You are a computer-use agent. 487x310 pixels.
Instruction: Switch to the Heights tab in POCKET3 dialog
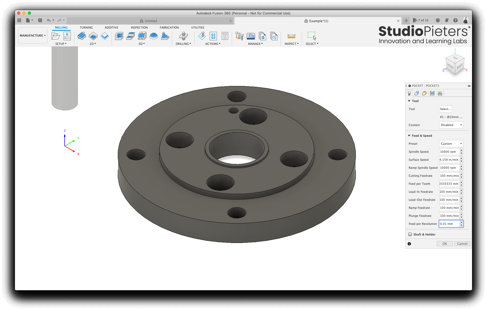pos(424,93)
